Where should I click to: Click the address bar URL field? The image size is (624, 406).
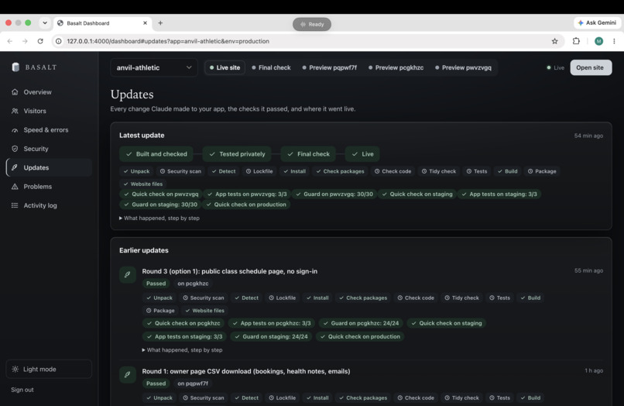308,41
